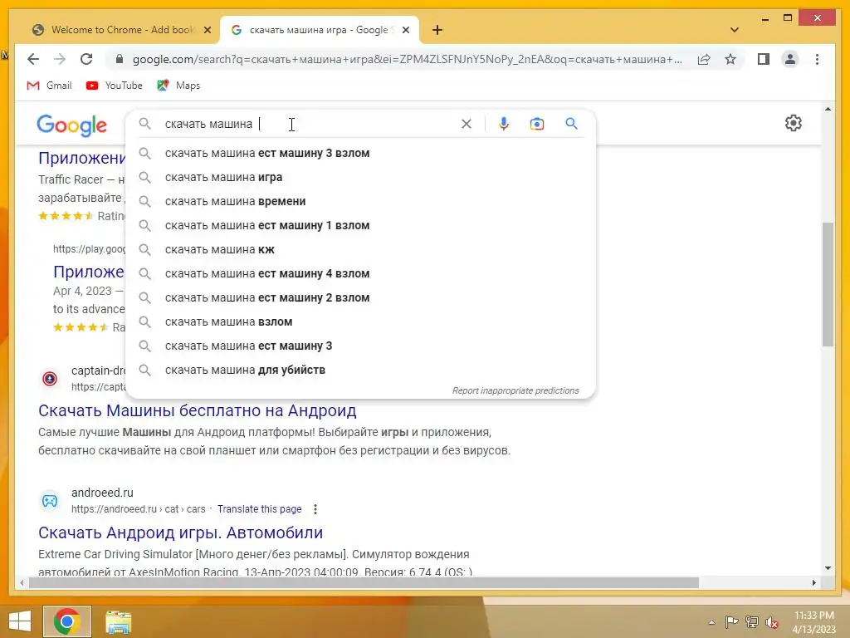
Task: Choose suggestion ест машину 1 взлом
Action: (x=360, y=225)
